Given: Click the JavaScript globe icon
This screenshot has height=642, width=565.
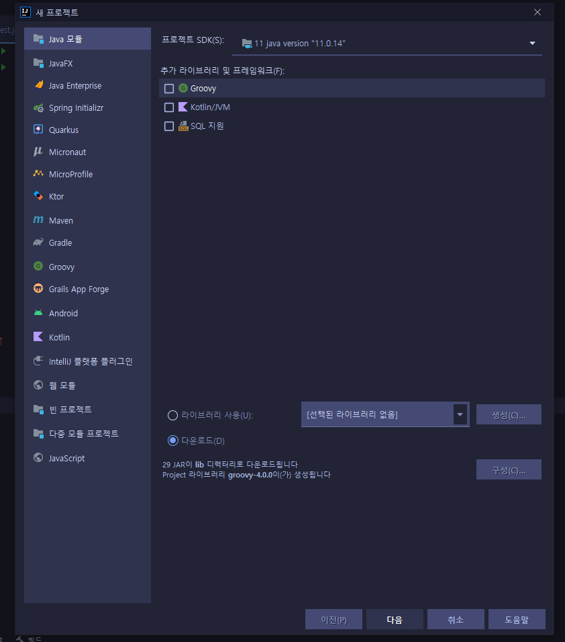Looking at the screenshot, I should (38, 457).
